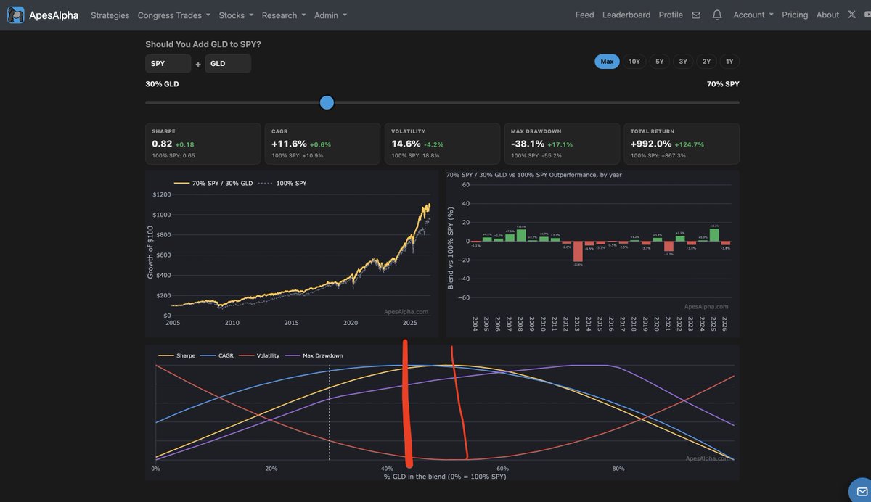Click the SPY ticker input field
This screenshot has height=502, width=871.
click(x=168, y=64)
